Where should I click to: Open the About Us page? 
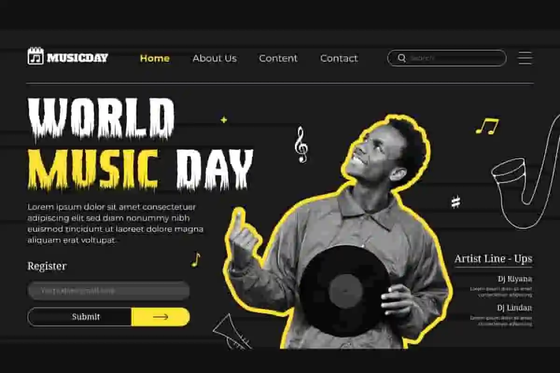click(215, 58)
